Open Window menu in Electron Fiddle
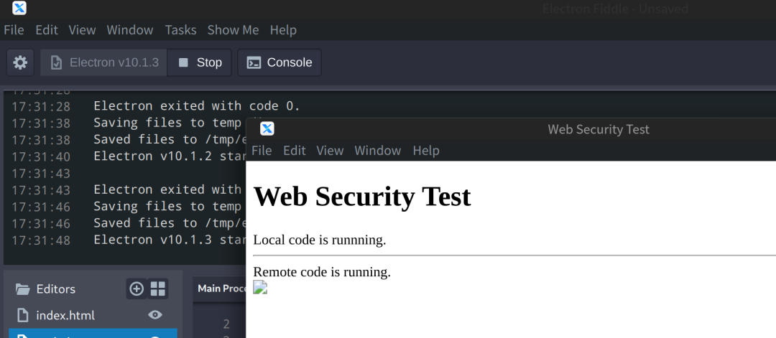This screenshot has height=338, width=776. (x=130, y=30)
